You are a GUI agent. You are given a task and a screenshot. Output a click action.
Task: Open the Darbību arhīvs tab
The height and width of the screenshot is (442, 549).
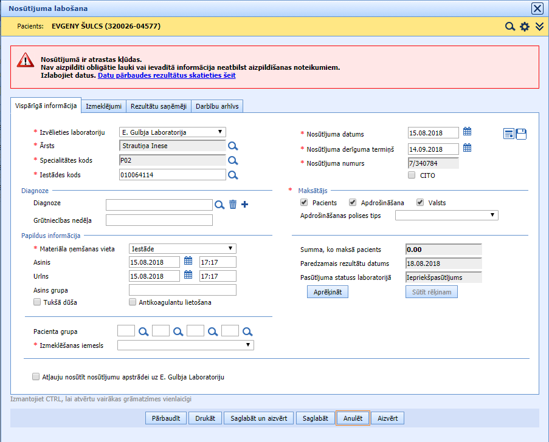click(218, 106)
